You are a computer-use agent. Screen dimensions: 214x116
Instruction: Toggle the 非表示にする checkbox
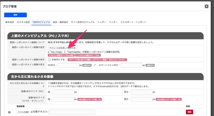coord(49,60)
